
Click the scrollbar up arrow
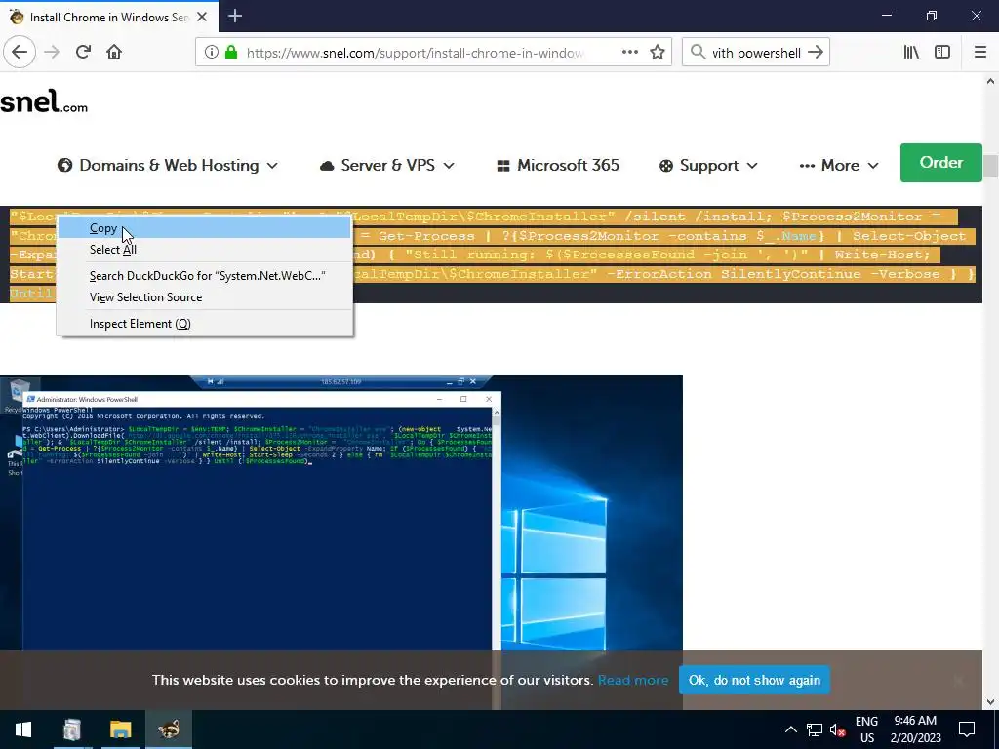coord(990,81)
